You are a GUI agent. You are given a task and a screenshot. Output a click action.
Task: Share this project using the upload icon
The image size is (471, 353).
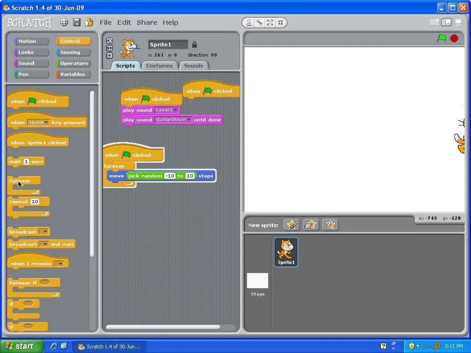(89, 23)
